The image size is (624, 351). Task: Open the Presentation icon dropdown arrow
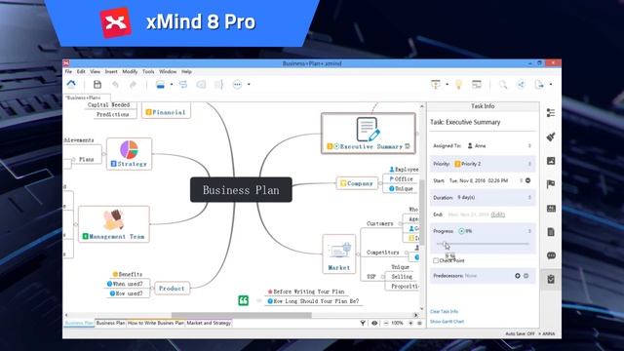click(447, 85)
